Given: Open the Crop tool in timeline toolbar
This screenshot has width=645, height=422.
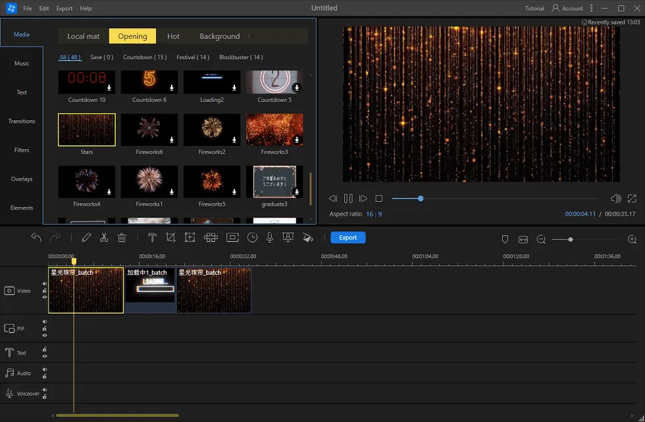Looking at the screenshot, I should click(x=170, y=238).
